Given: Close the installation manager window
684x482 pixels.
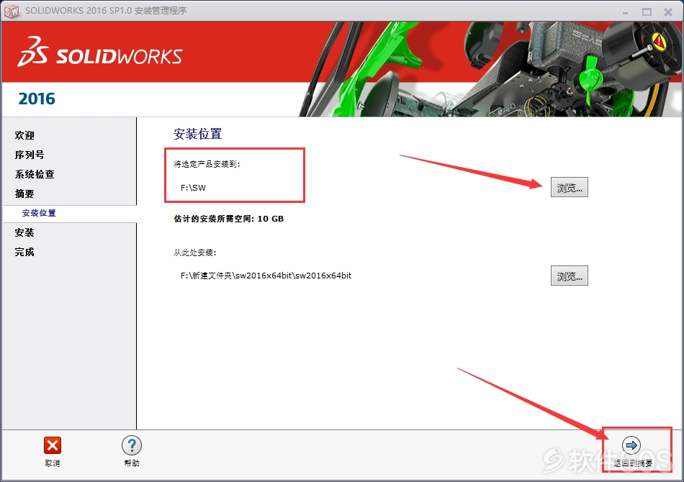Looking at the screenshot, I should (x=668, y=12).
